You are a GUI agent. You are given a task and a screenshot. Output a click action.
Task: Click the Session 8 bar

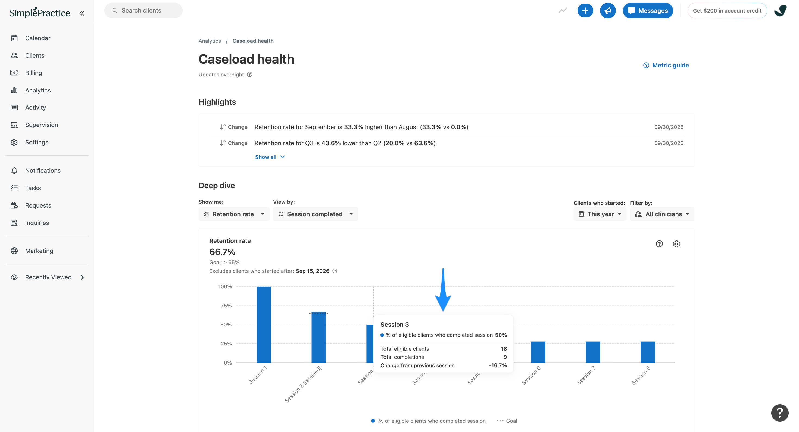[x=648, y=352]
